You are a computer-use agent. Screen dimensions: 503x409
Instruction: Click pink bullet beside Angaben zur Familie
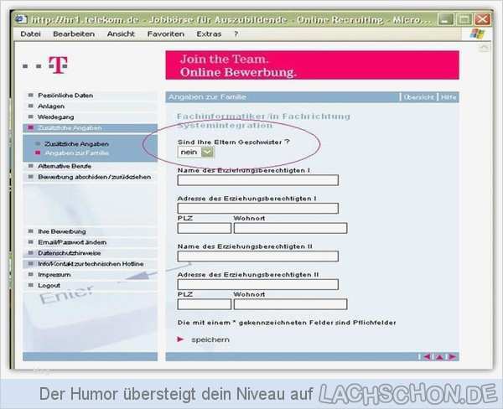[38, 153]
